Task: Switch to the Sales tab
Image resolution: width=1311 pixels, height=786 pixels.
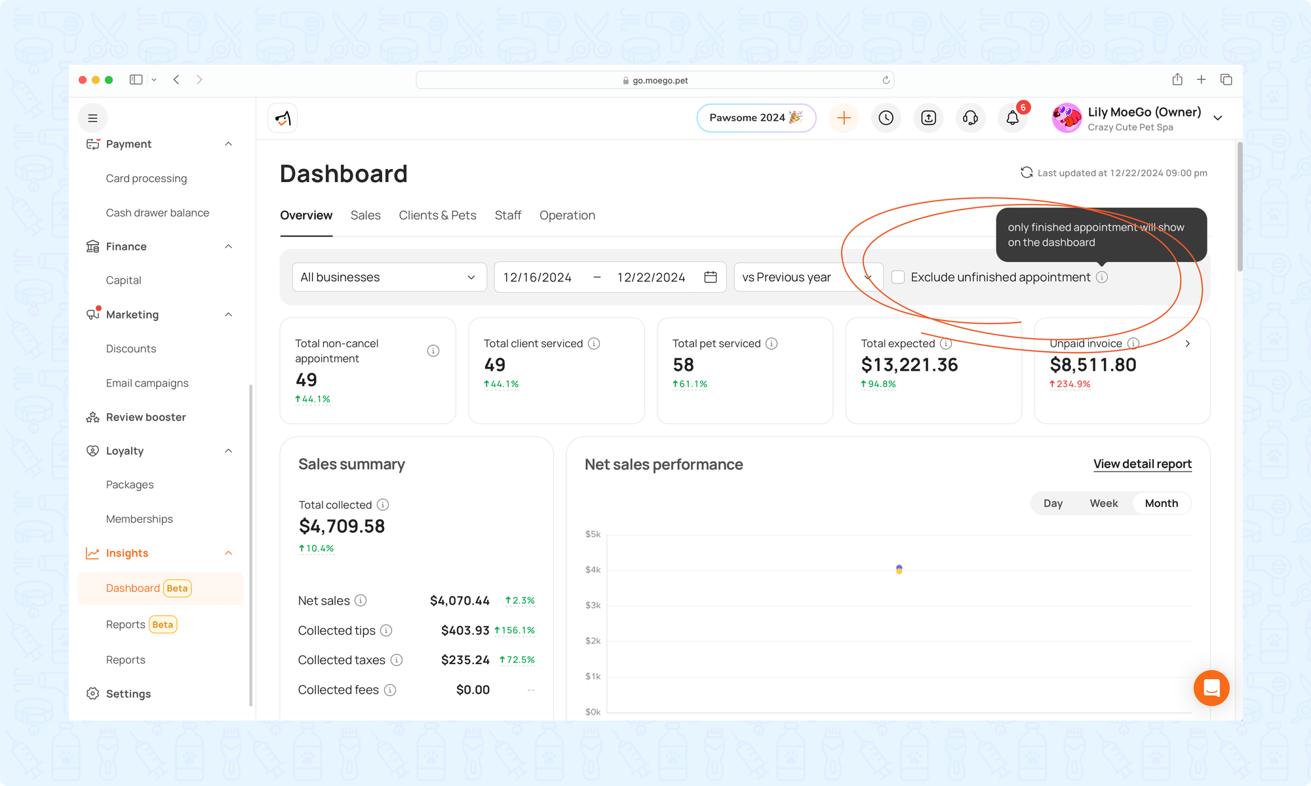Action: [365, 215]
